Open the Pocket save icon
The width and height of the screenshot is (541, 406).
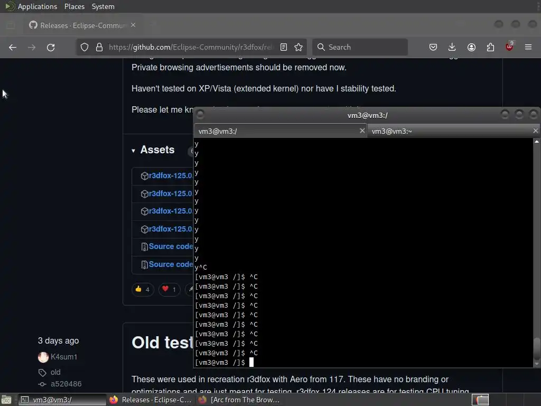tap(433, 47)
